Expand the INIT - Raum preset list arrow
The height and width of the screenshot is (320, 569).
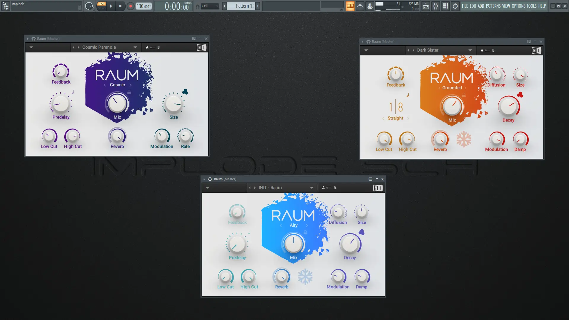coord(311,188)
